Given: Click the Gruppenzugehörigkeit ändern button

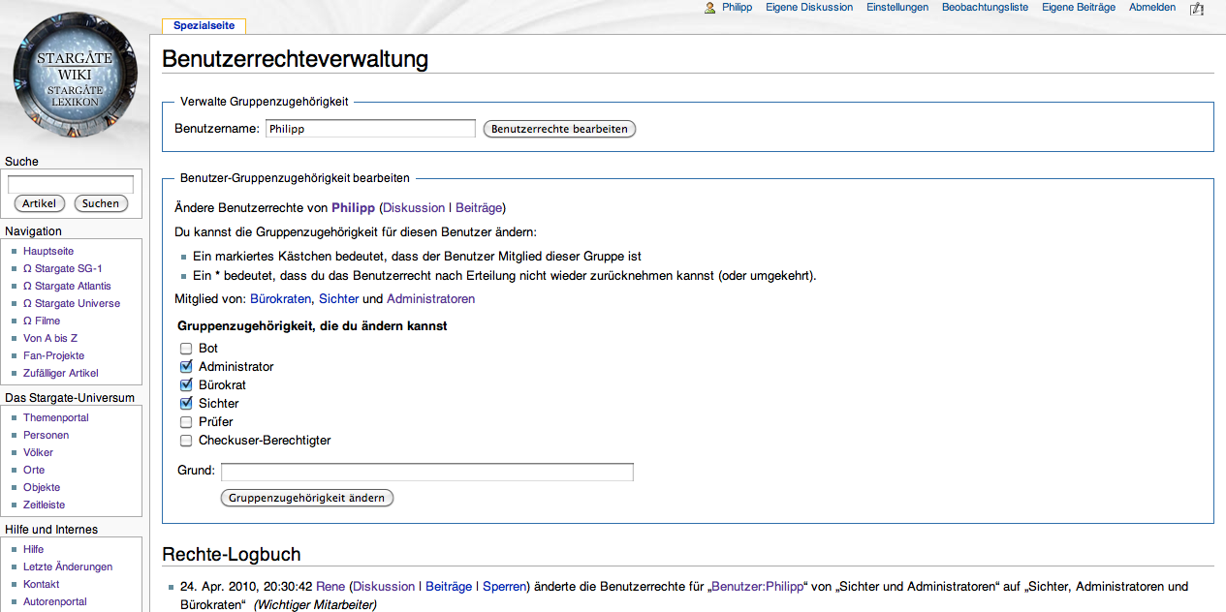Looking at the screenshot, I should point(307,498).
